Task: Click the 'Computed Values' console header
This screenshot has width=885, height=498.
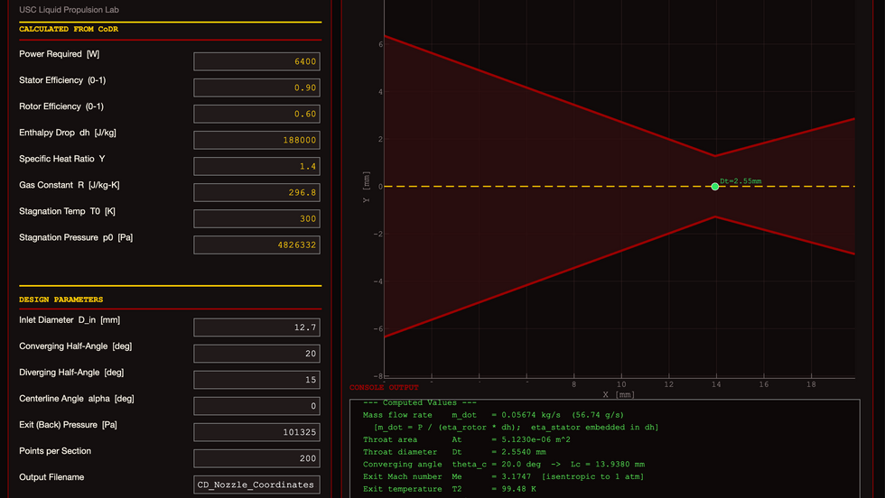Action: pyautogui.click(x=419, y=402)
